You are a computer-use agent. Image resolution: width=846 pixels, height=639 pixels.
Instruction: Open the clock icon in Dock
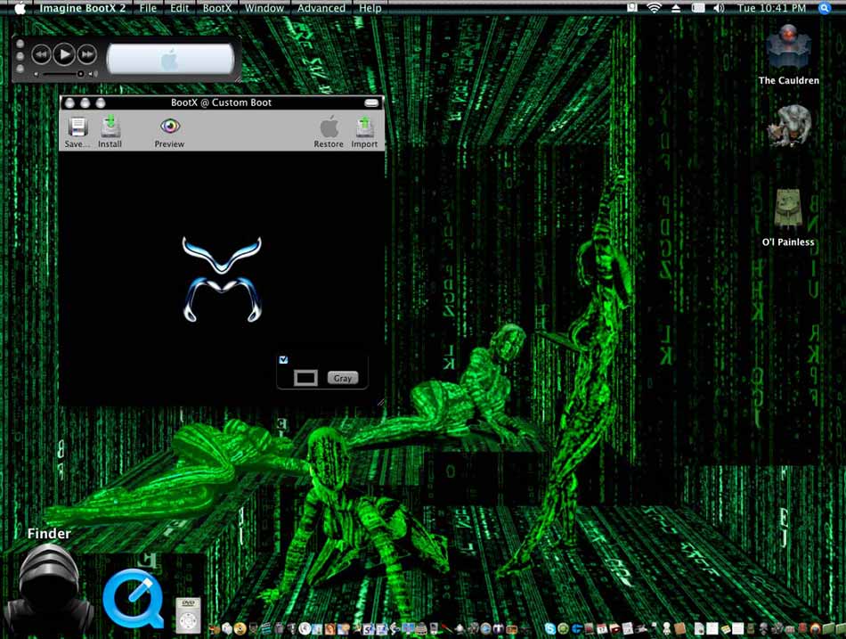click(305, 628)
